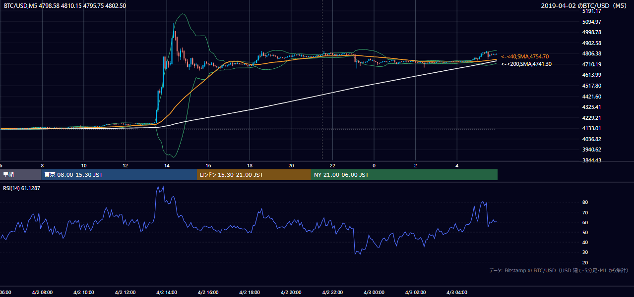Click price axis value 4710.19
Viewport: 634px width, 297px height.
[591, 64]
